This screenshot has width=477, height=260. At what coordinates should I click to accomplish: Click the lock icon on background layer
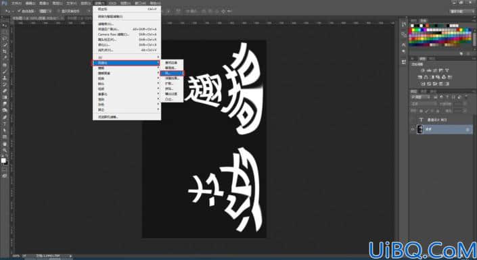[468, 130]
